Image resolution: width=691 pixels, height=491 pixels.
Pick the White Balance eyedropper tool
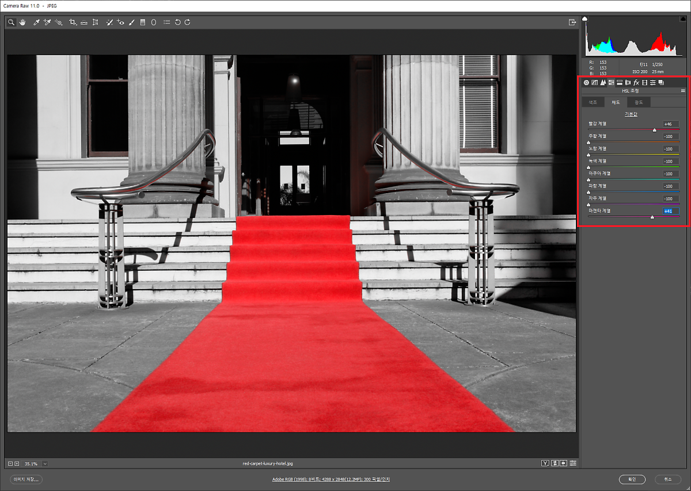click(36, 22)
